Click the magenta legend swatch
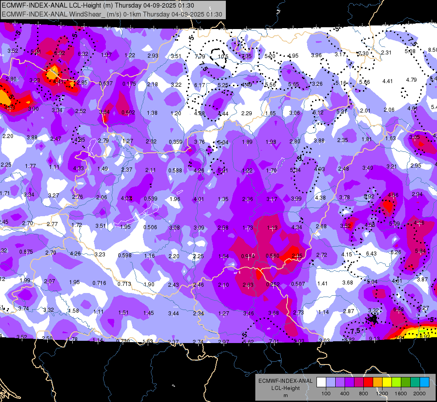Image resolution: width=437 pixels, height=402 pixels. click(359, 382)
